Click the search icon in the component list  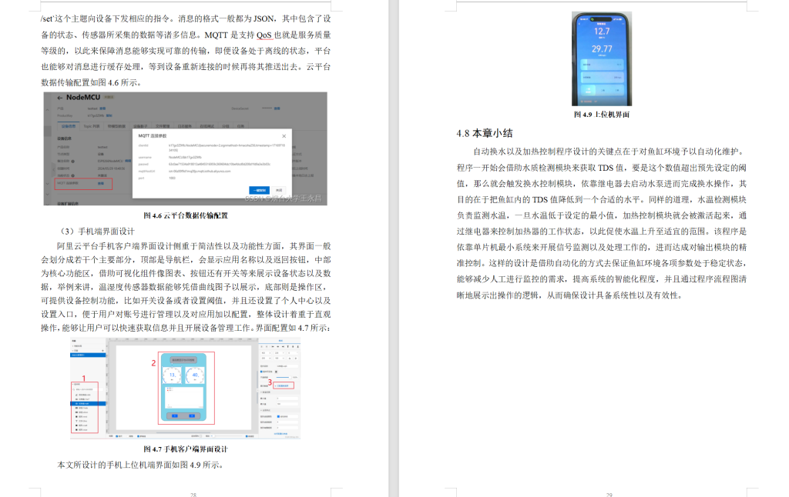73,389
